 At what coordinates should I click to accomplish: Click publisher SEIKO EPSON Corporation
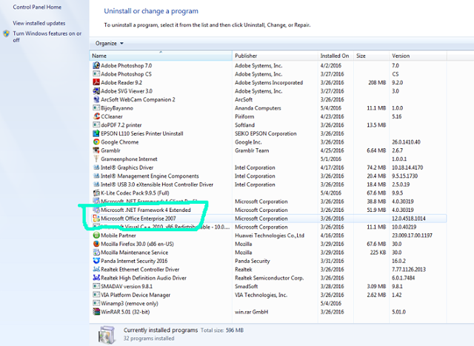(x=266, y=133)
